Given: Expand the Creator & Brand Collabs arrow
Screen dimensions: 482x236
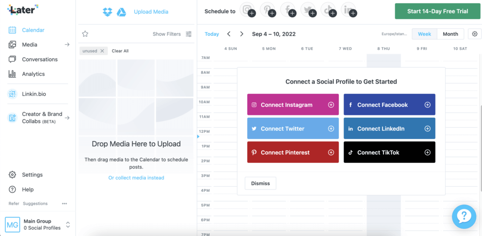Looking at the screenshot, I should (67, 118).
